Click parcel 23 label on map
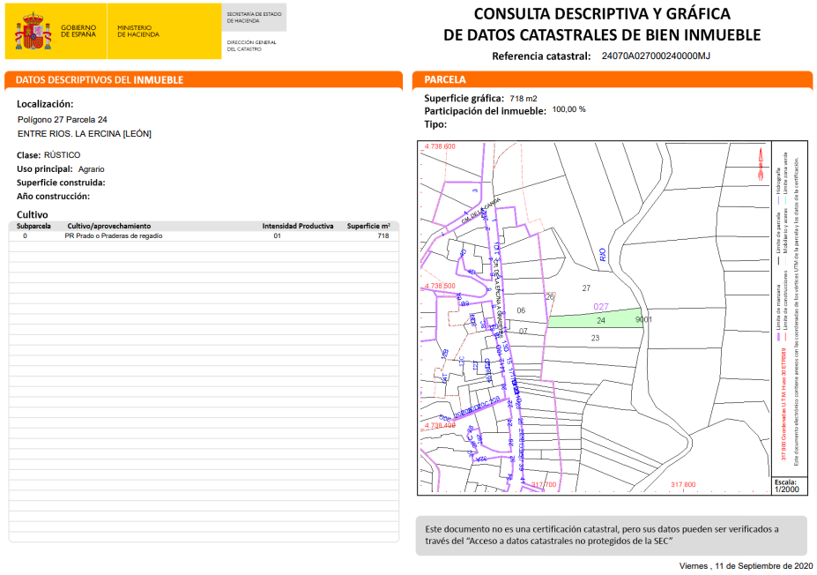 point(595,339)
